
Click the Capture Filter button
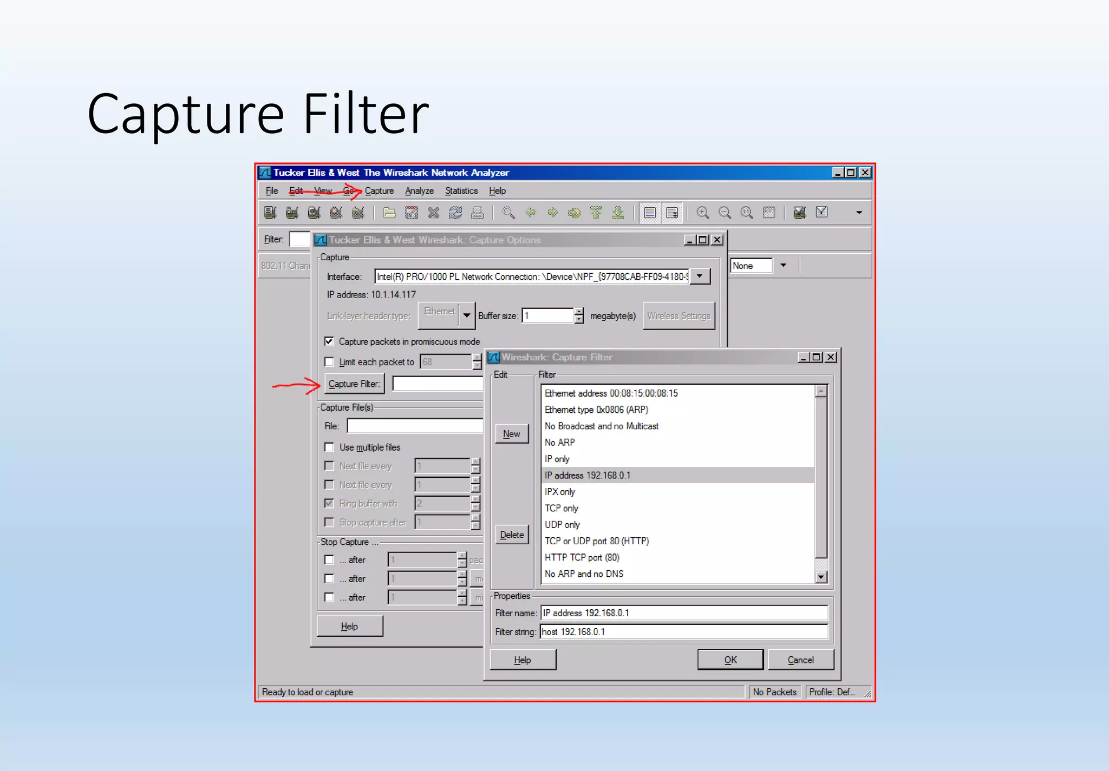(354, 384)
